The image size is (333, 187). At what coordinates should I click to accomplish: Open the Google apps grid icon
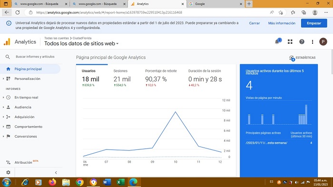(x=290, y=42)
